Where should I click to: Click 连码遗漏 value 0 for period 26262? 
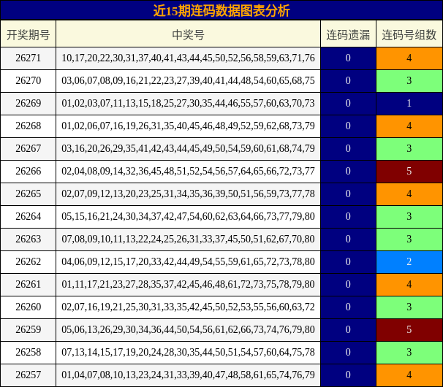point(348,261)
